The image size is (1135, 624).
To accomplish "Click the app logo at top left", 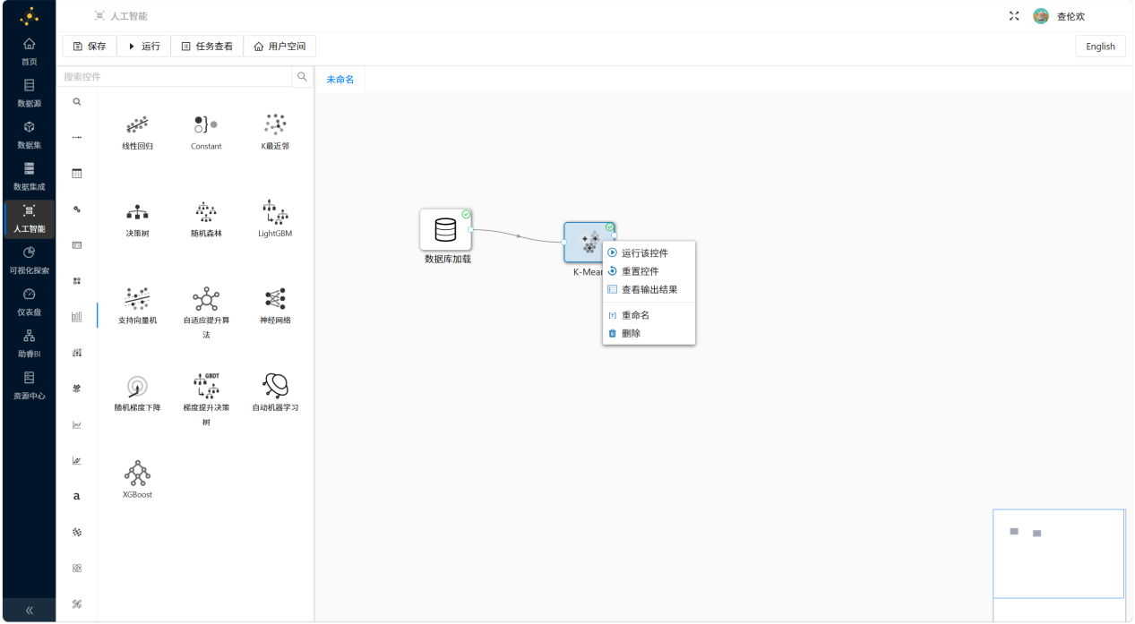I will 29,15.
